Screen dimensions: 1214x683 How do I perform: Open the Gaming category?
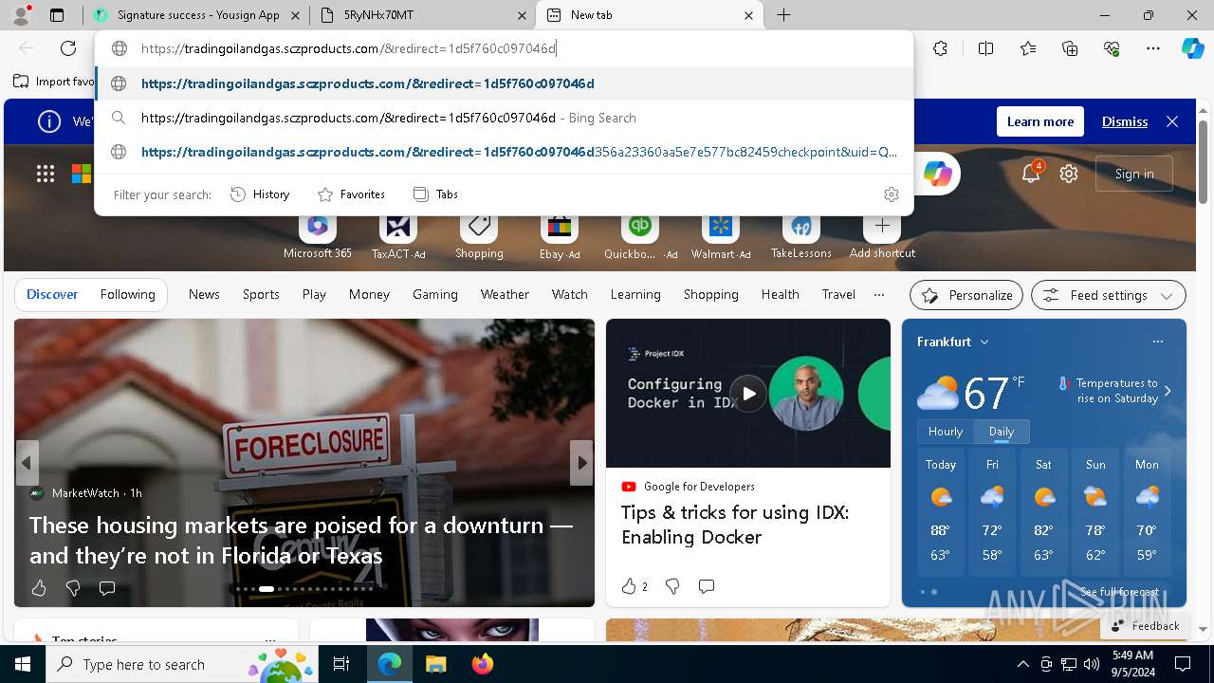435,294
